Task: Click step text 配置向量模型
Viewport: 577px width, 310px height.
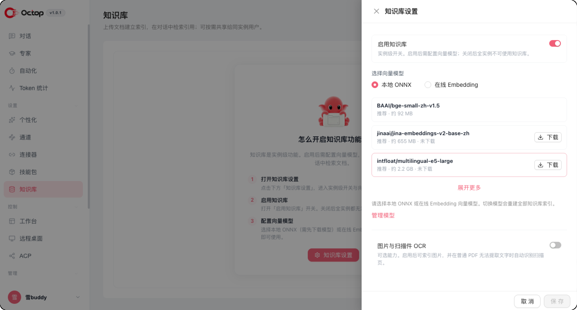Action: point(277,221)
